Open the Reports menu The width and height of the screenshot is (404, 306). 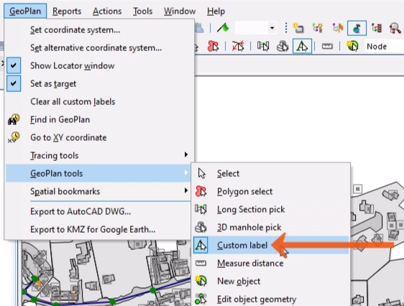67,11
